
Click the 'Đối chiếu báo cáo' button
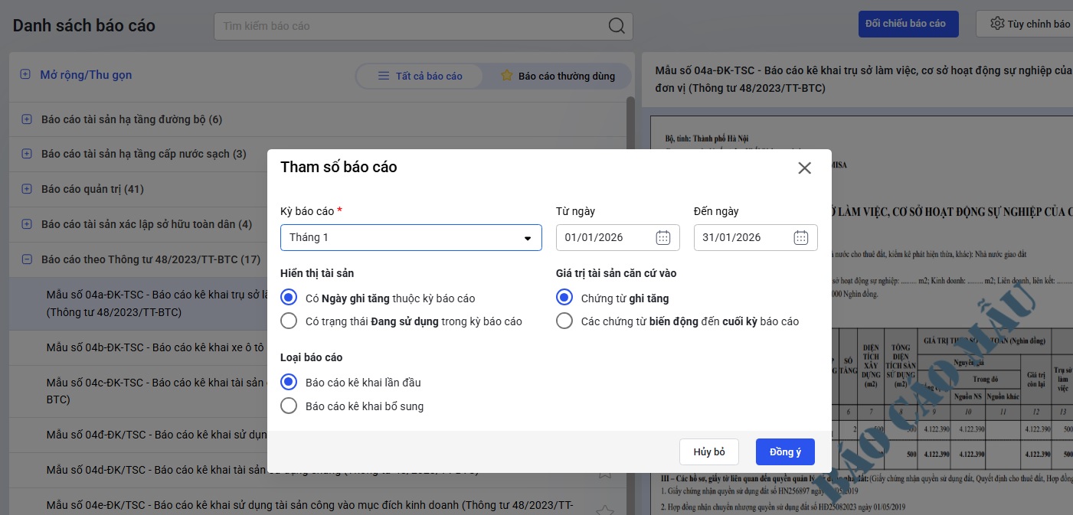pos(908,24)
